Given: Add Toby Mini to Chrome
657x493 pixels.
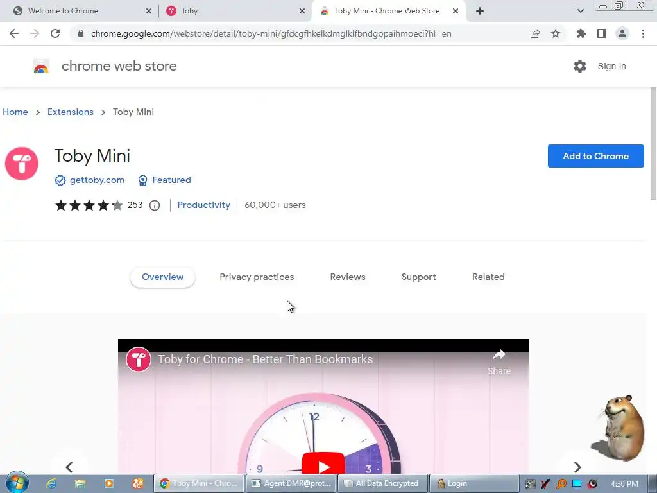Looking at the screenshot, I should [x=595, y=156].
